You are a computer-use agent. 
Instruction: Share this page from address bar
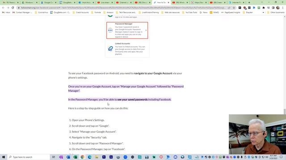point(229,8)
